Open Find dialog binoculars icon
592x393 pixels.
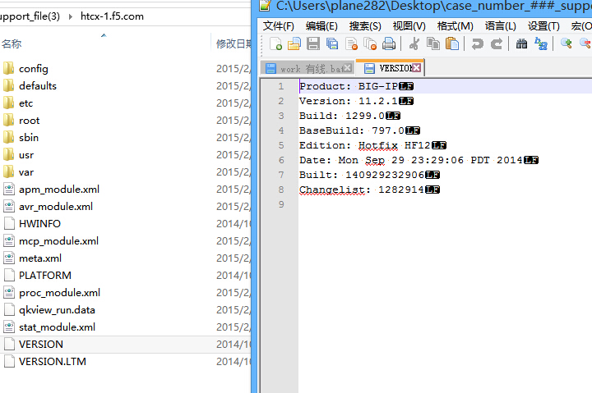coord(522,44)
